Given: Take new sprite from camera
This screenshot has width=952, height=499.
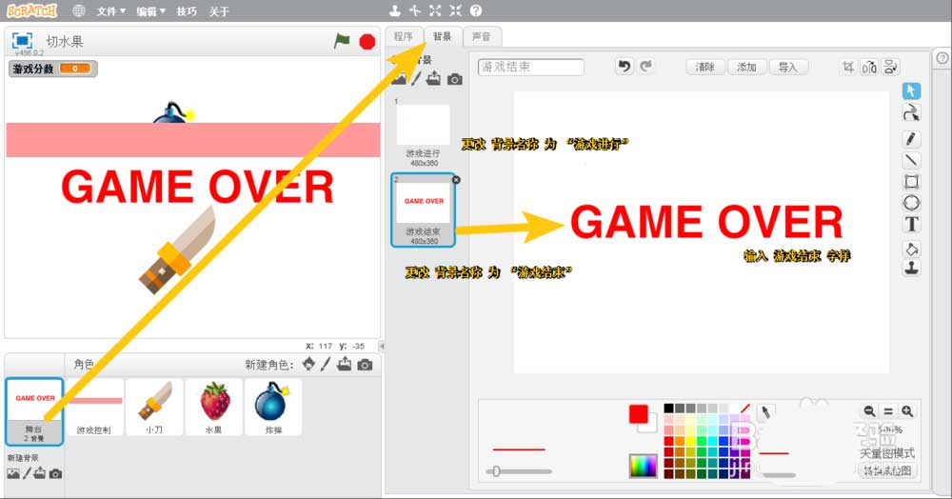Looking at the screenshot, I should [365, 365].
